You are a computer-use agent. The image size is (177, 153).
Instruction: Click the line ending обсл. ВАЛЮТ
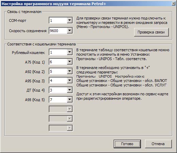click(x=122, y=81)
